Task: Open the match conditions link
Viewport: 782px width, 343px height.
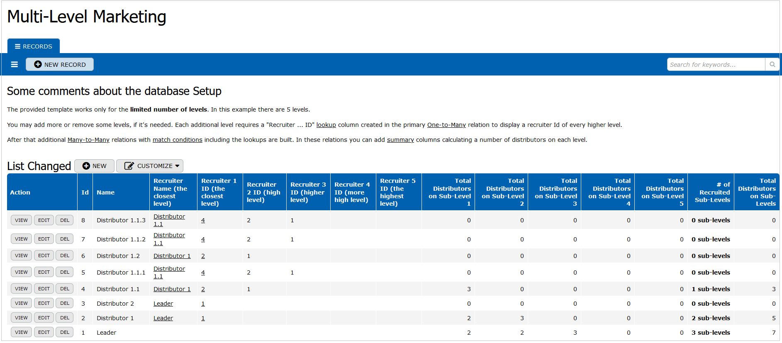Action: point(177,140)
